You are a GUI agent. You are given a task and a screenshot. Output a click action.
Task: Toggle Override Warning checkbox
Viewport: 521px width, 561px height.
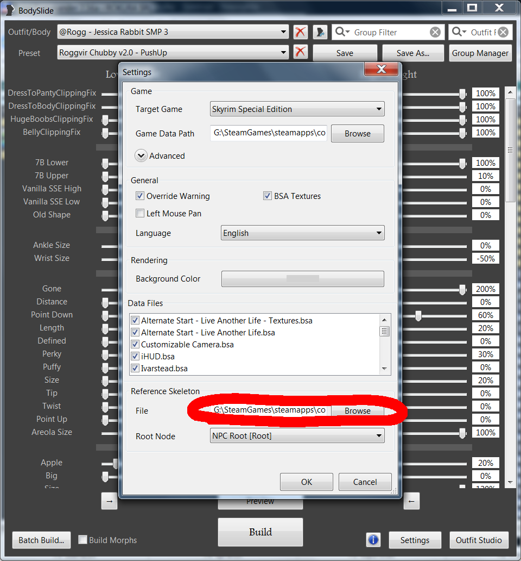click(139, 196)
